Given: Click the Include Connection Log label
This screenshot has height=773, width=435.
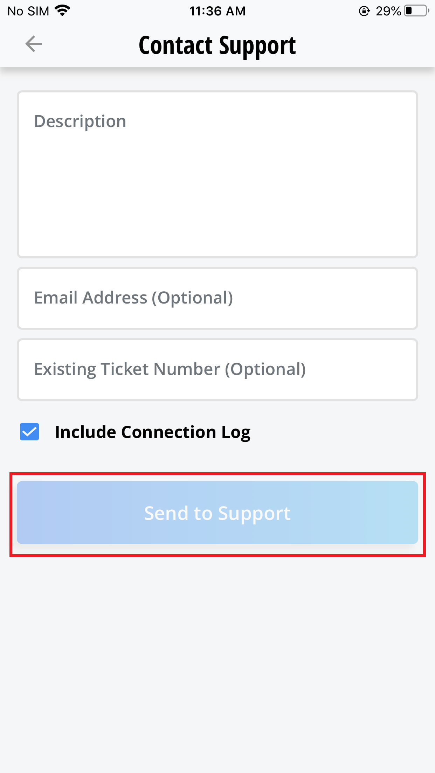Looking at the screenshot, I should 153,432.
